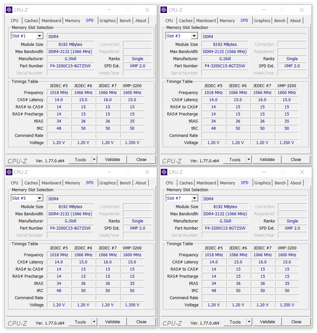This screenshot has width=317, height=333.
Task: Click XMP-3200 frequency 1600 MHz in Slot #1 window
Action: [132, 93]
